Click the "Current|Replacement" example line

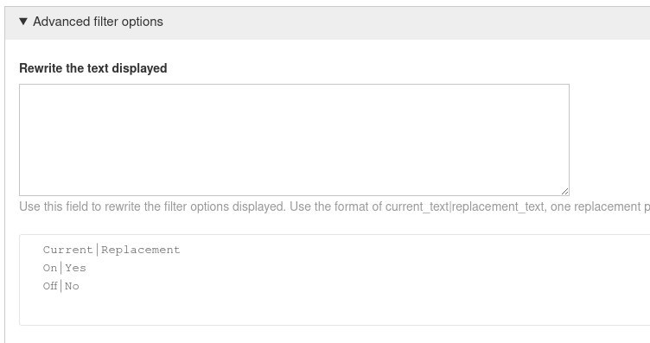[x=112, y=250]
